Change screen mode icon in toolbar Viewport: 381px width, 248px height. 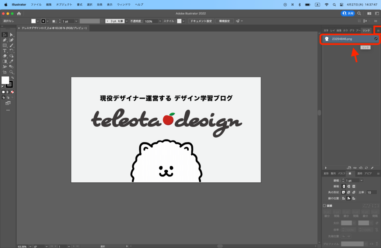point(8,103)
